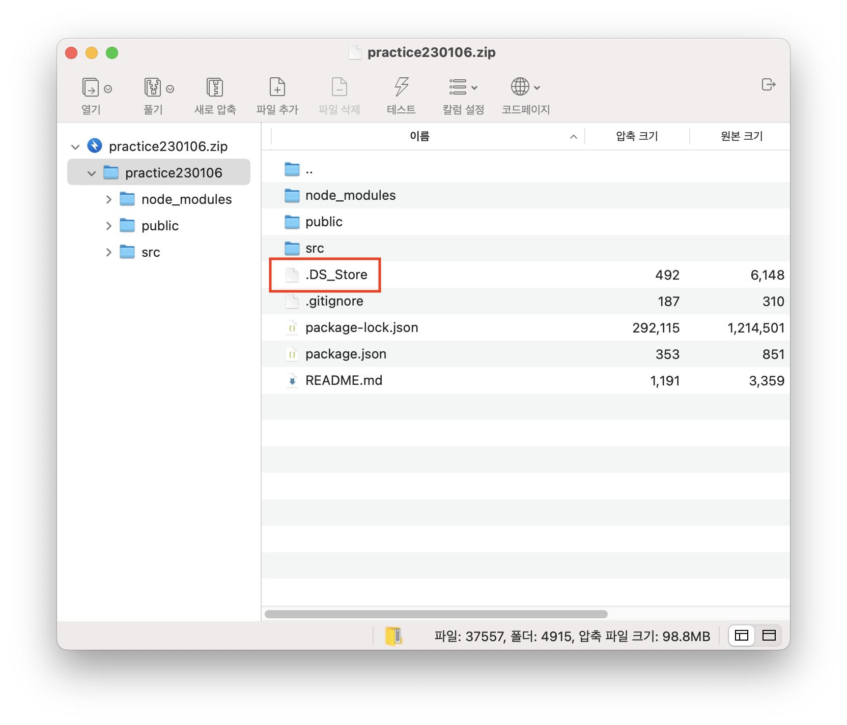Open the dropdown arrow next to 열기
Image resolution: width=847 pixels, height=725 pixels.
(108, 89)
